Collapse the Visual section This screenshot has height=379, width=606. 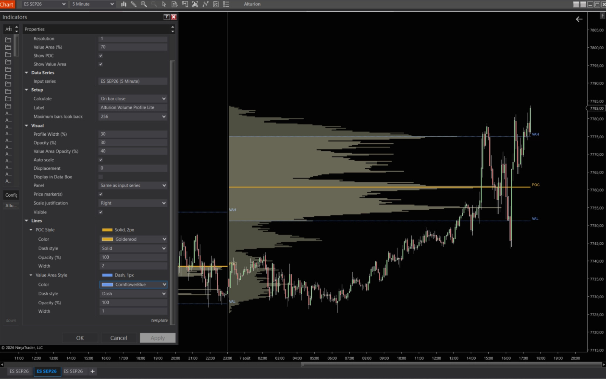coord(27,126)
